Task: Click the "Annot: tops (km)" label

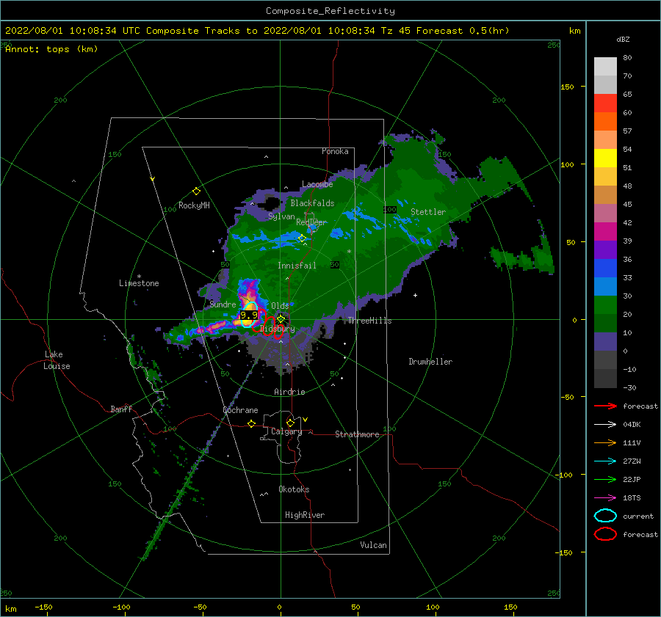Action: pos(51,49)
